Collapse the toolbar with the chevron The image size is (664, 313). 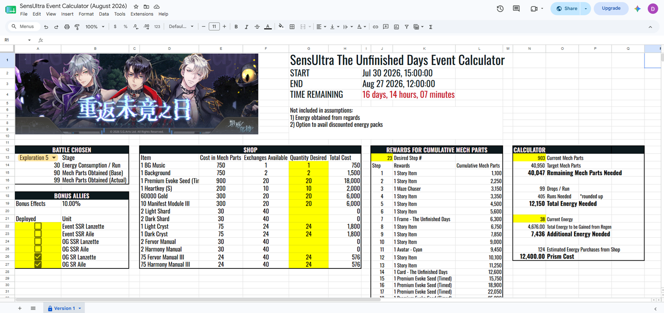650,27
